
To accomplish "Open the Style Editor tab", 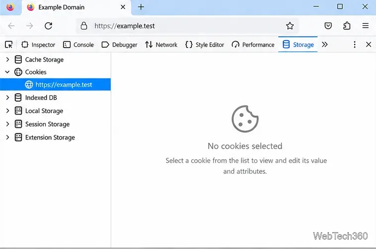I will coord(204,45).
